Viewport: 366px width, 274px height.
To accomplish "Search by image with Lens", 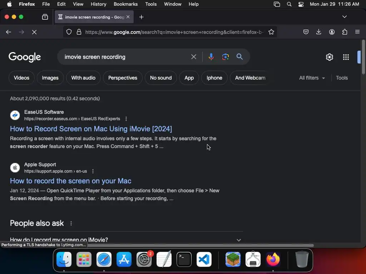I will coord(225,57).
